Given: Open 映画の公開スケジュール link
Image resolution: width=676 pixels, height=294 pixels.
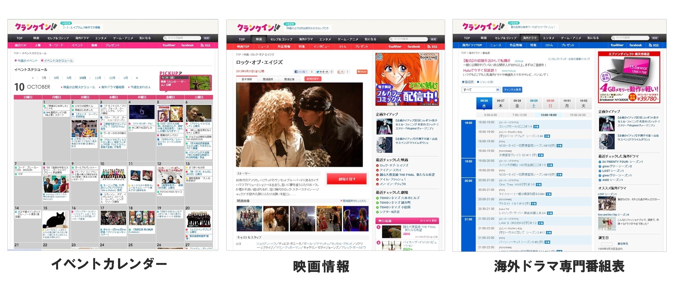Looking at the screenshot, I should (x=78, y=87).
